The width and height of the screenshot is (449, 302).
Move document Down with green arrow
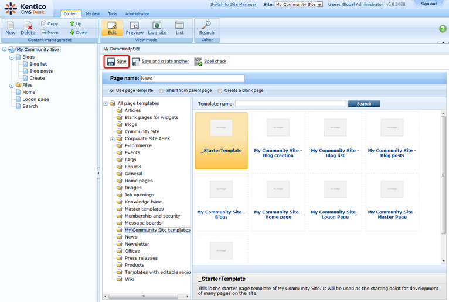[72, 32]
